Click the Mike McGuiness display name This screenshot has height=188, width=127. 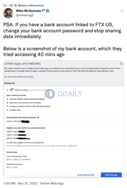[x=29, y=11]
